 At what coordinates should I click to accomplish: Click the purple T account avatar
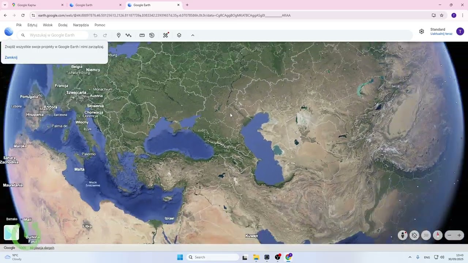[x=460, y=31]
